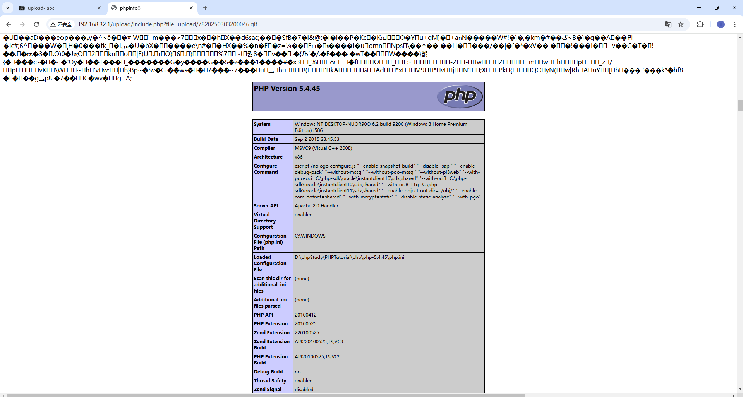
Task: Open the browser profile avatar
Action: pyautogui.click(x=721, y=24)
